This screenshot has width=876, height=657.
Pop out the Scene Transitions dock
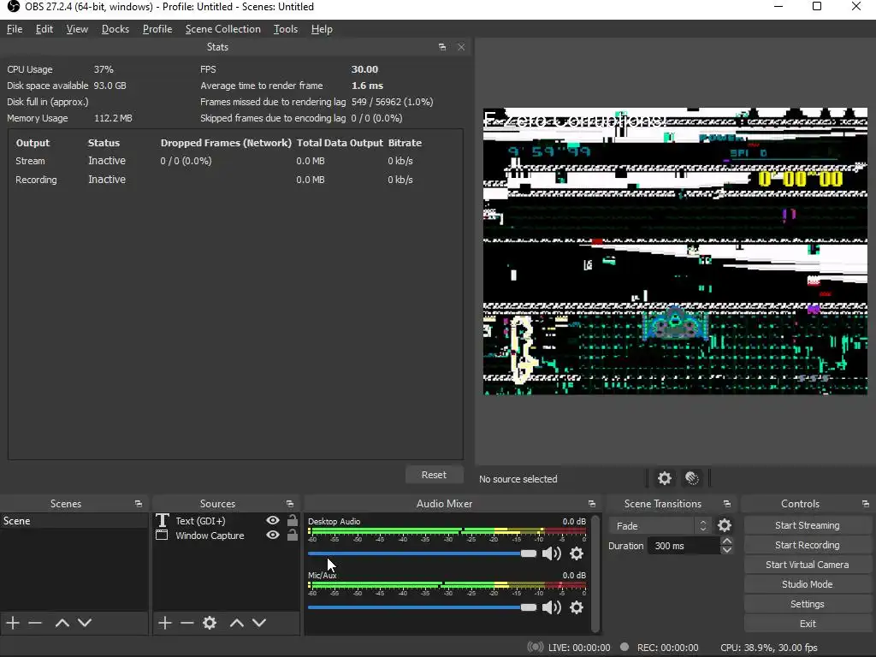727,504
